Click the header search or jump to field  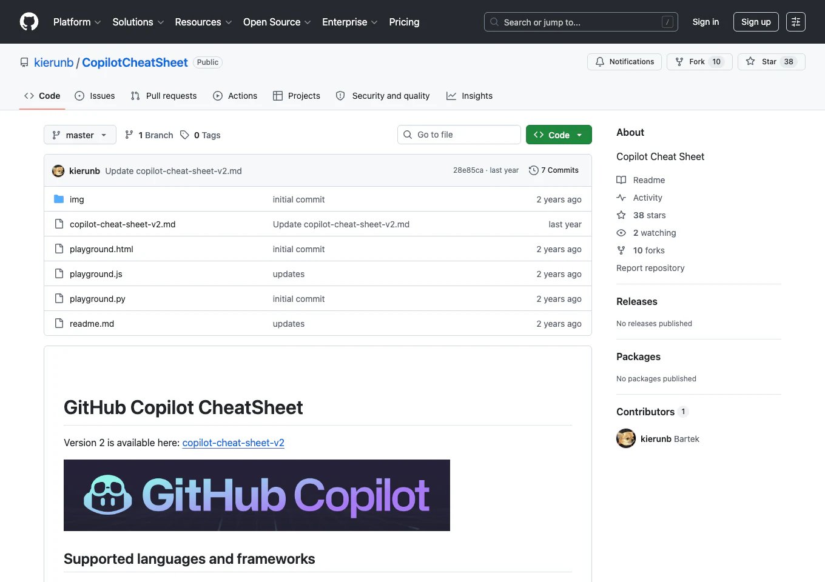tap(581, 22)
